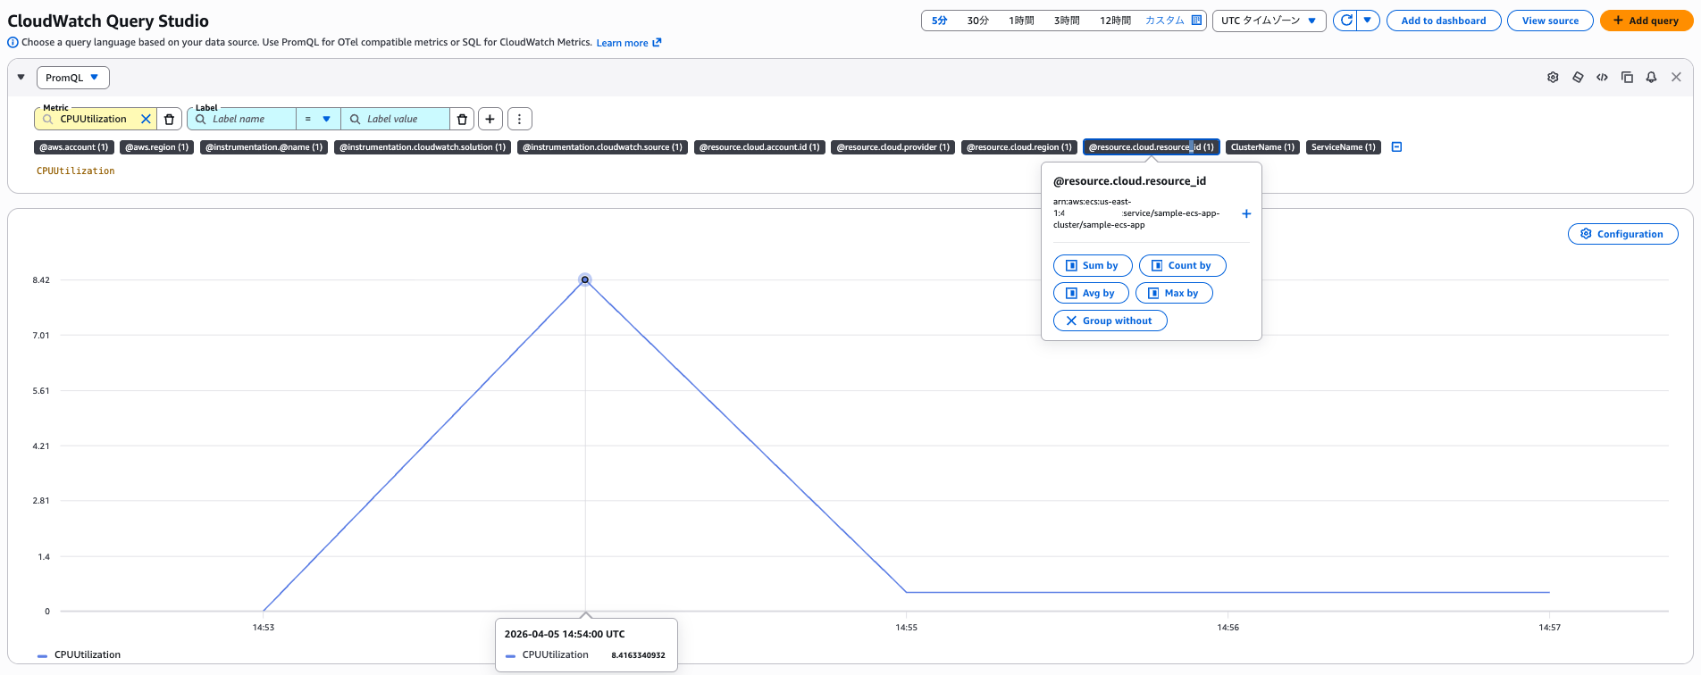Open query settings gear icon
This screenshot has height=675, width=1701.
point(1553,78)
